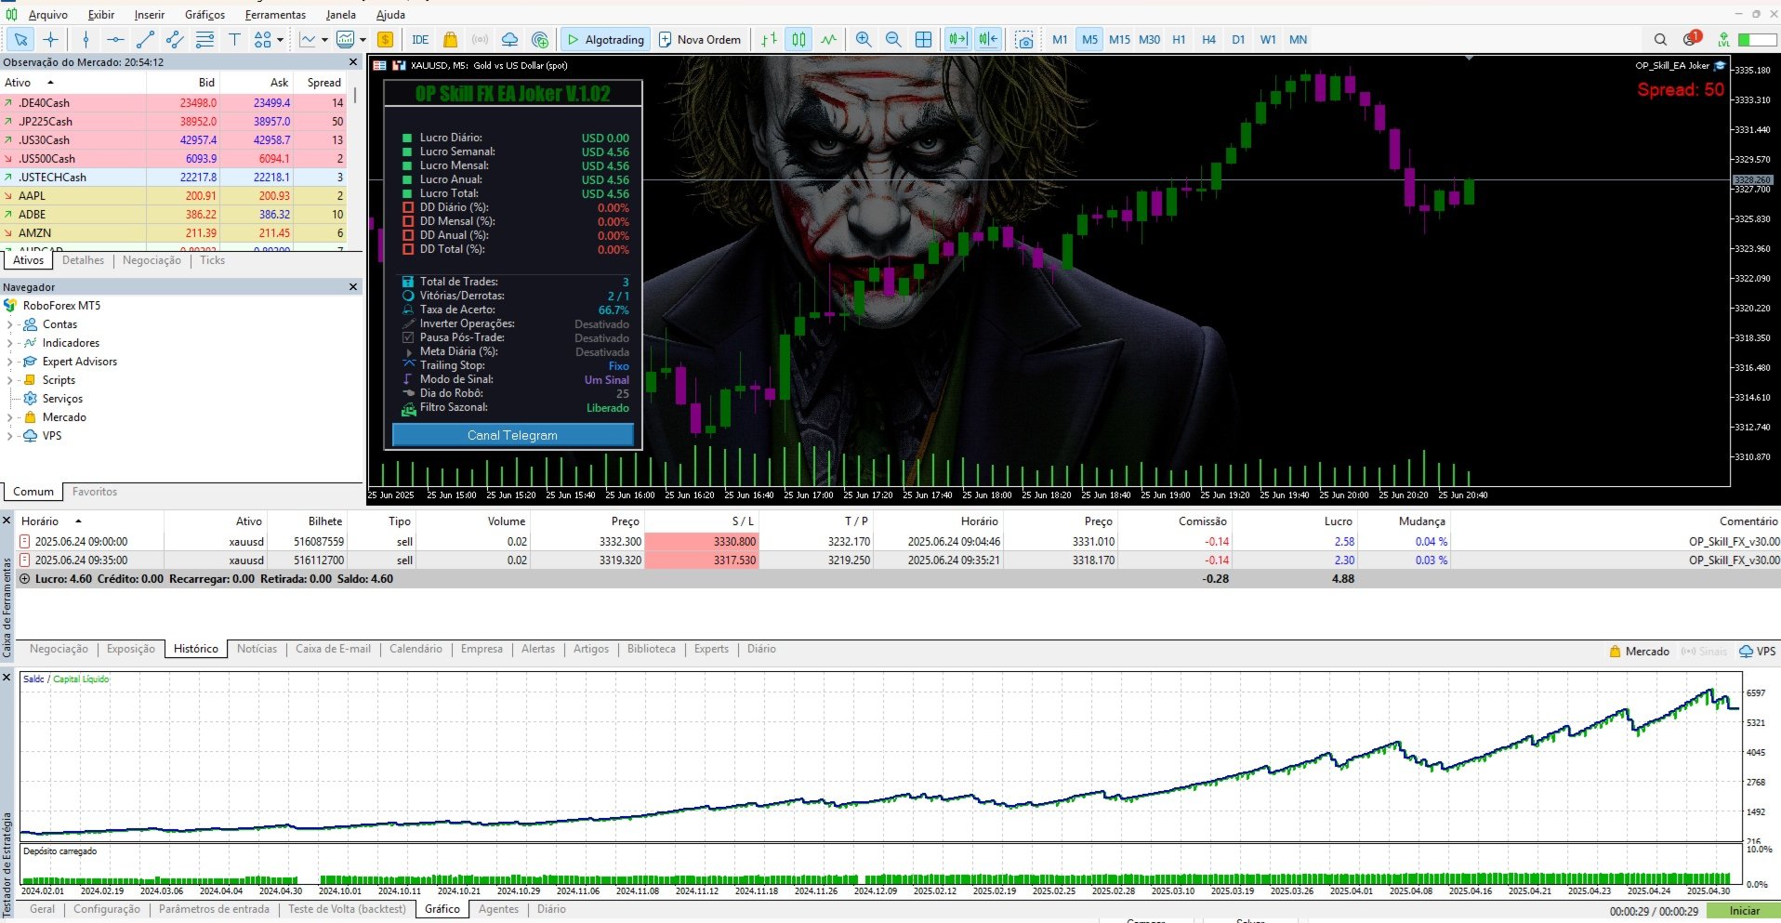Expand Expert Advisors in Navegador
This screenshot has height=923, width=1781.
(x=9, y=362)
